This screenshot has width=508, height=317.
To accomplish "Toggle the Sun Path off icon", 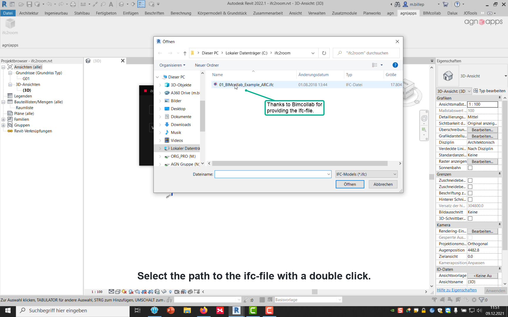I will pyautogui.click(x=124, y=292).
